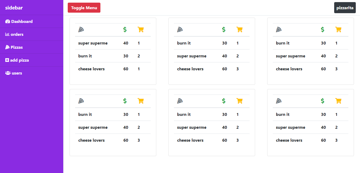360x173 pixels.
Task: Click the yellow cart icon on first card
Action: tap(141, 29)
